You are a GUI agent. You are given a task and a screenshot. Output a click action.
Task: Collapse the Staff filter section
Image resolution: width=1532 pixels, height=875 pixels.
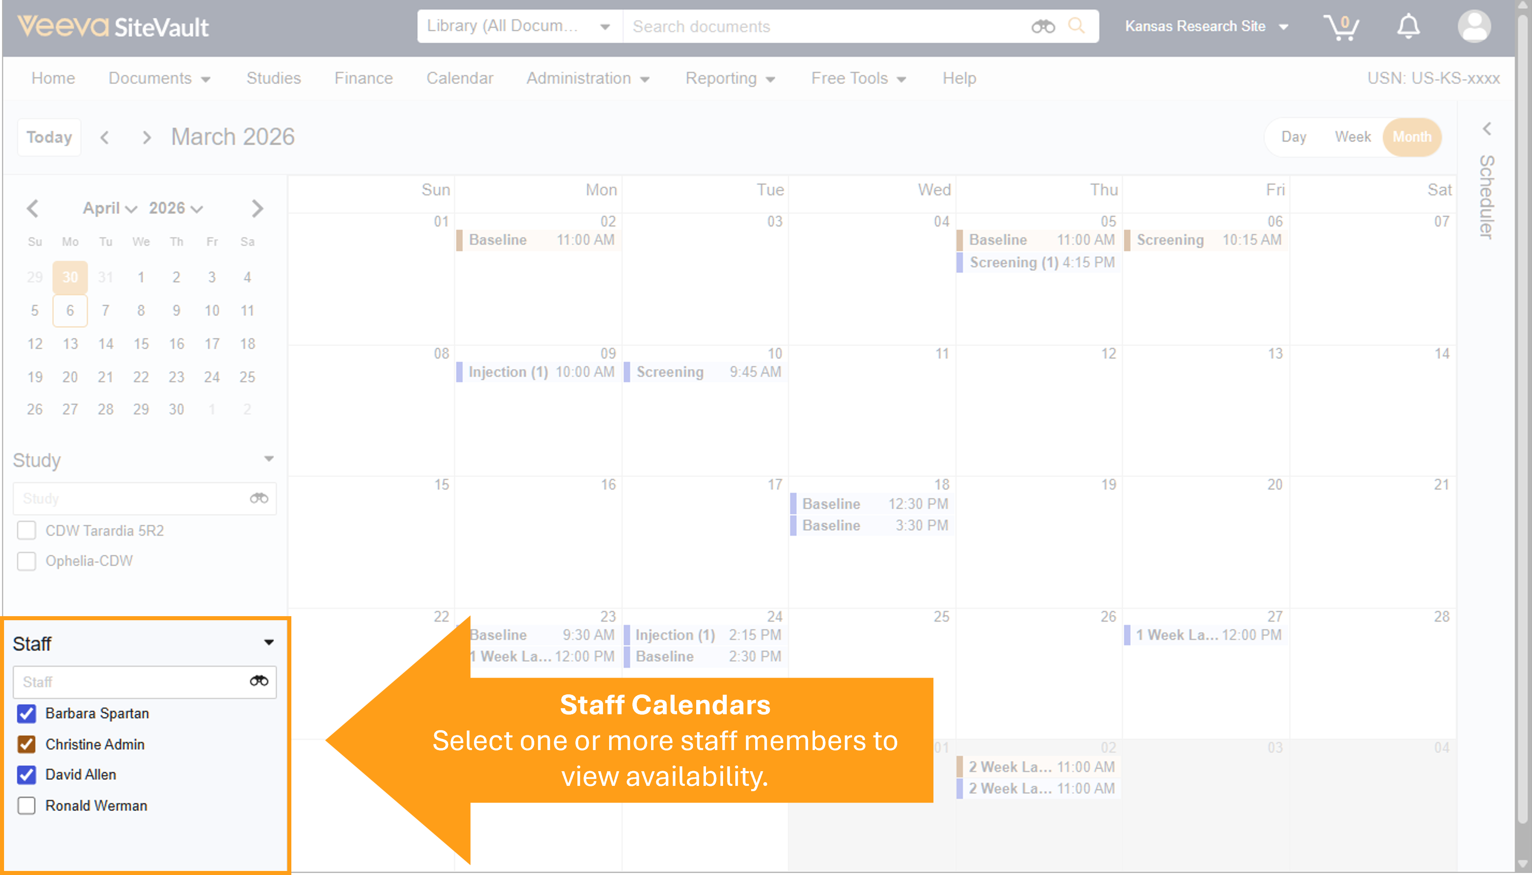[269, 643]
